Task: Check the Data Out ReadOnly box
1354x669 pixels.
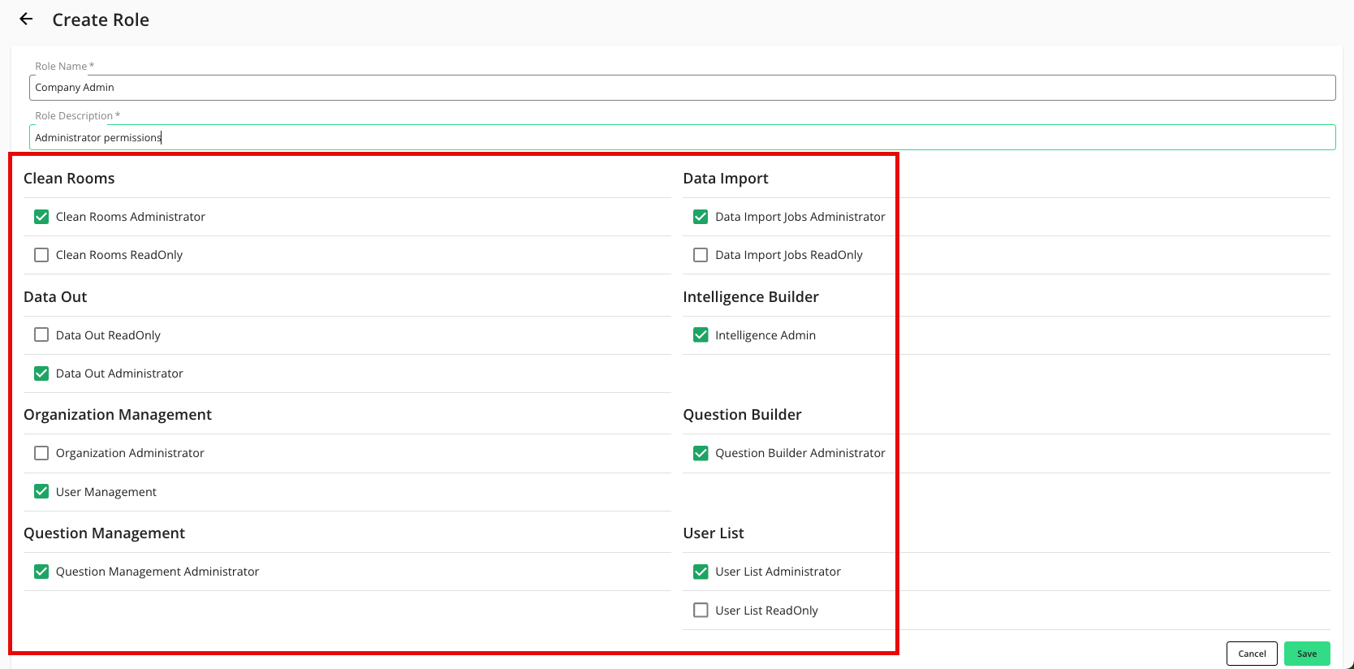Action: pyautogui.click(x=41, y=335)
